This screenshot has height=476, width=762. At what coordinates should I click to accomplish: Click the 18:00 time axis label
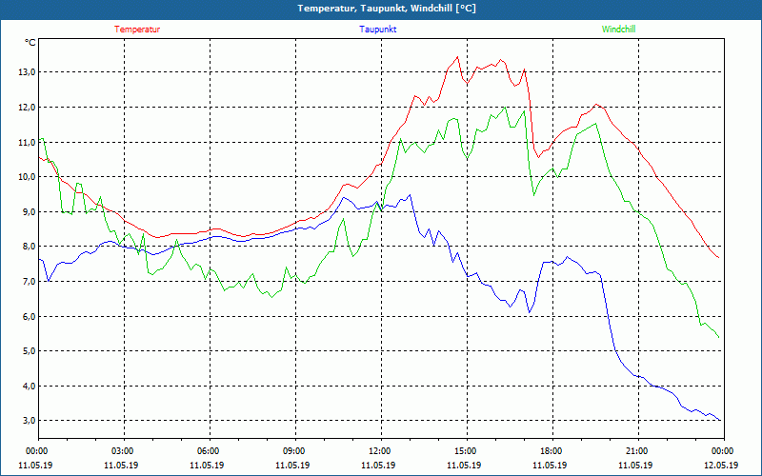coord(551,451)
